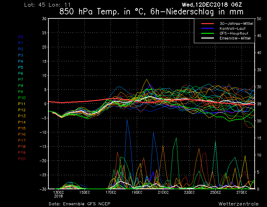Click the -30 temperature axis value

pos(43,189)
